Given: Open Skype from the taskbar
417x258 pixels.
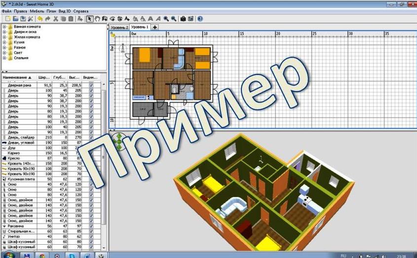Looking at the screenshot, I should point(72,256).
